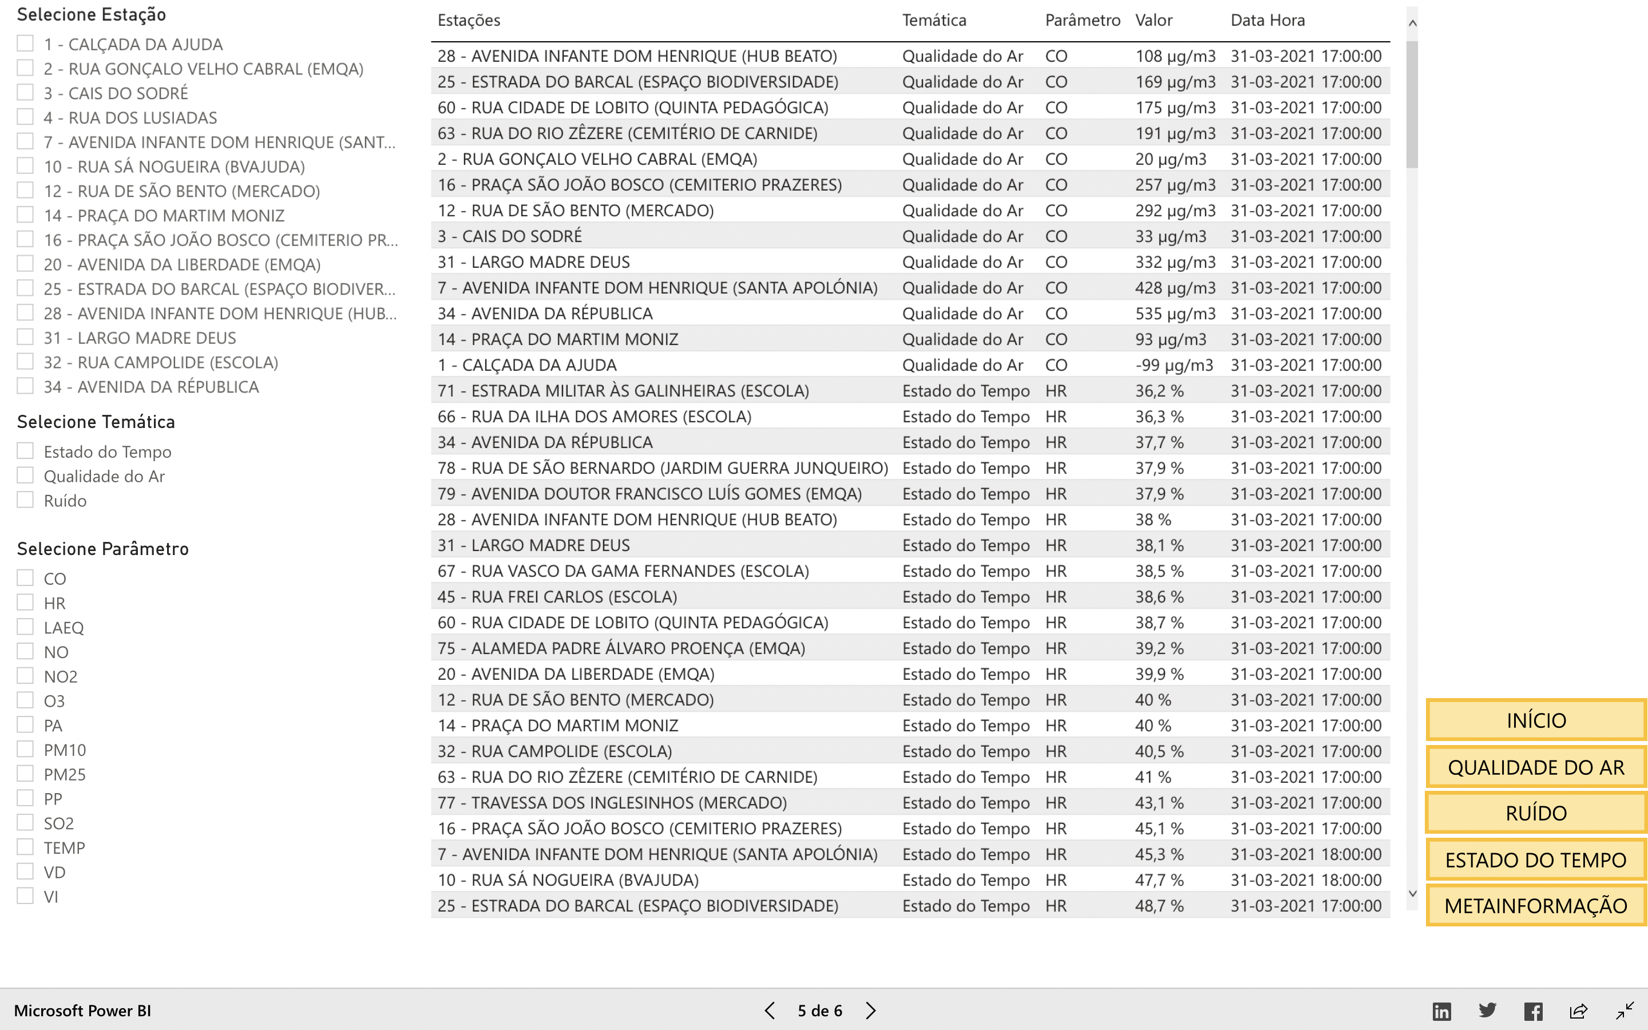Navigate to QUALIDADE DO AR page
This screenshot has width=1648, height=1030.
coord(1536,767)
